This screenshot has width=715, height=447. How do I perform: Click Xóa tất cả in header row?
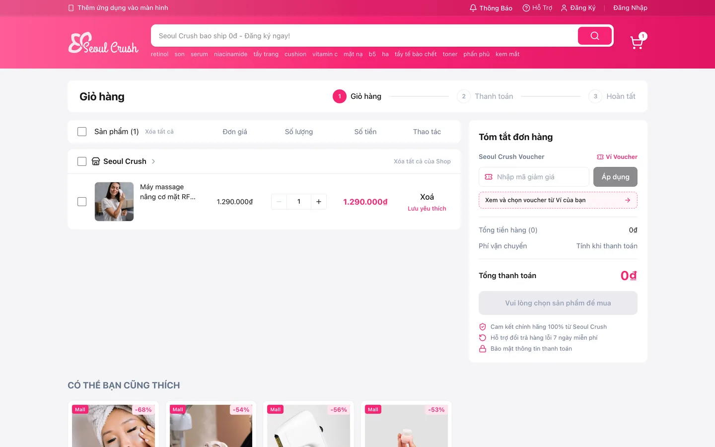(x=159, y=132)
